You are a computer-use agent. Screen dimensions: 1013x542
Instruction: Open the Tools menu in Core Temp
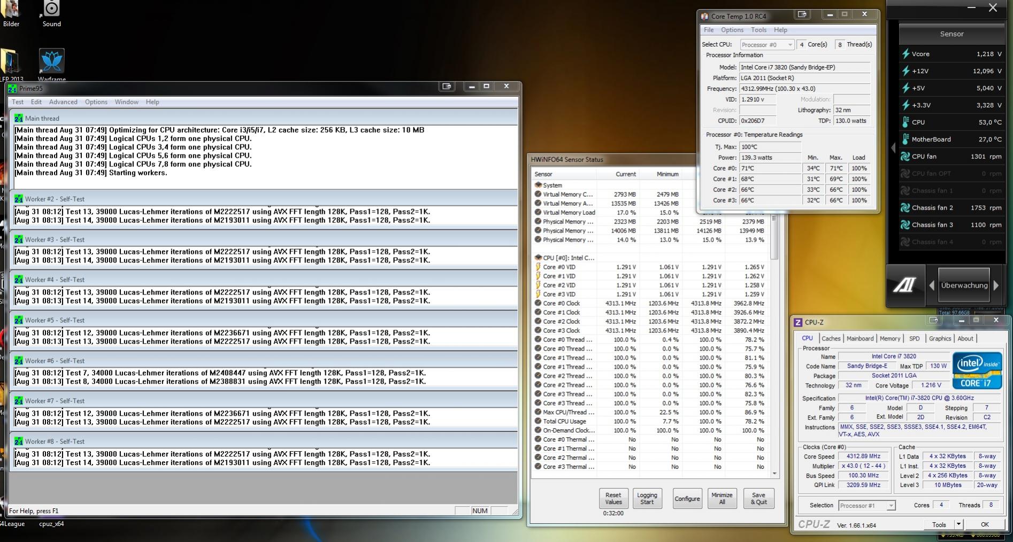758,30
